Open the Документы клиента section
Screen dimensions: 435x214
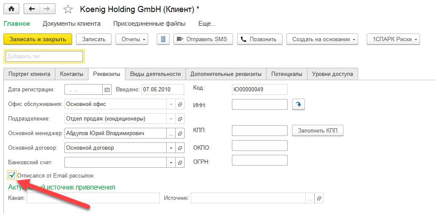click(72, 24)
